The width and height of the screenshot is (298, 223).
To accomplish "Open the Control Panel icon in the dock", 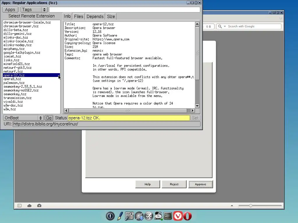I will pos(129,216).
